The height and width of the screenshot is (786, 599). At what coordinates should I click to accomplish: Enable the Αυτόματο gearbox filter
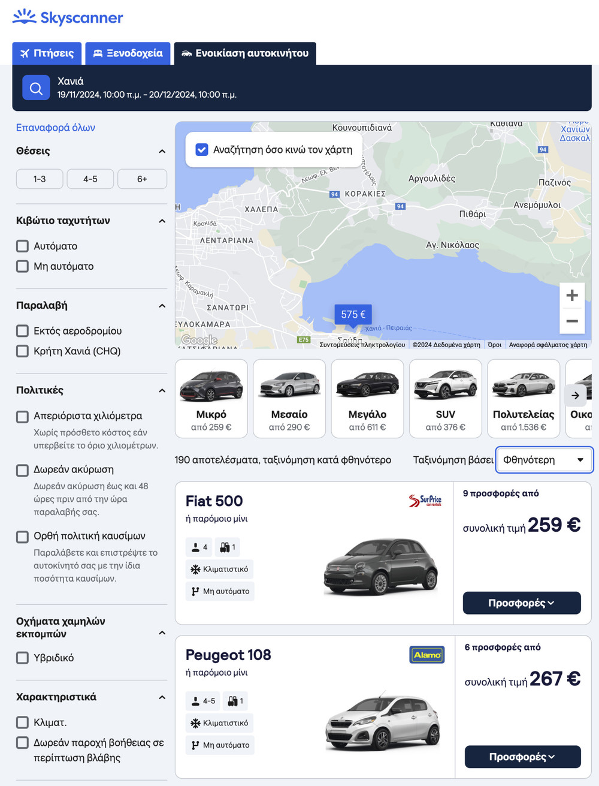click(23, 246)
